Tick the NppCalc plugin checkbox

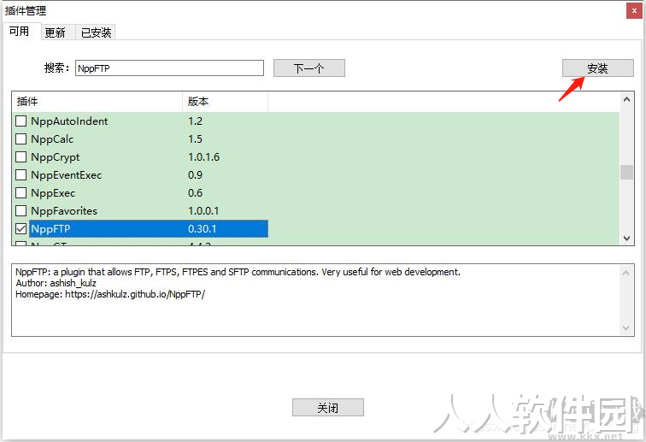pos(21,139)
